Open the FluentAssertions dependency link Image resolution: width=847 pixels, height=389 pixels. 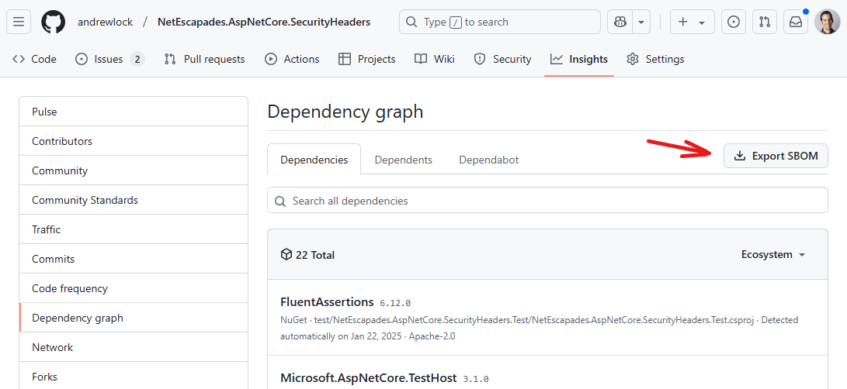point(328,301)
